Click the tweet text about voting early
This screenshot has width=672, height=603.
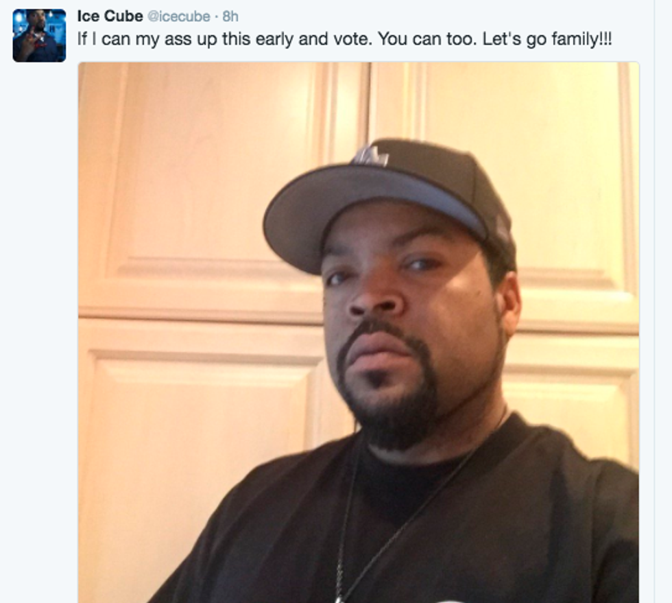pyautogui.click(x=344, y=40)
